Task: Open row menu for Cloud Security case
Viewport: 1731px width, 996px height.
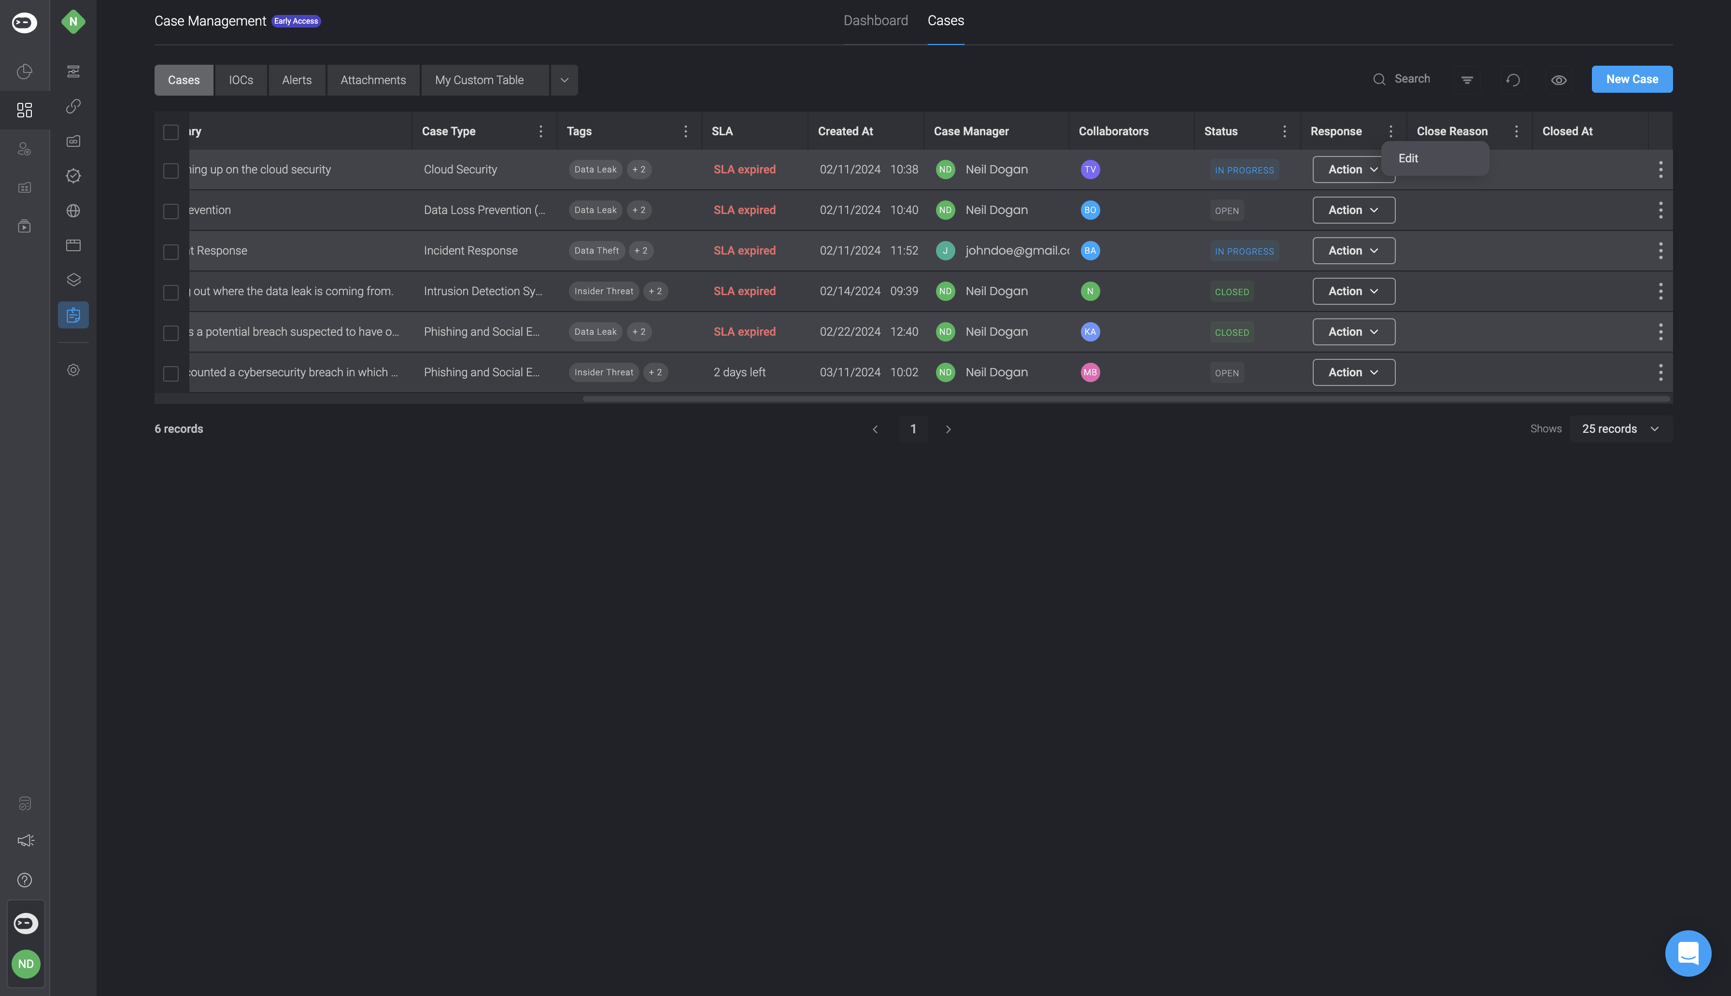Action: [1660, 170]
